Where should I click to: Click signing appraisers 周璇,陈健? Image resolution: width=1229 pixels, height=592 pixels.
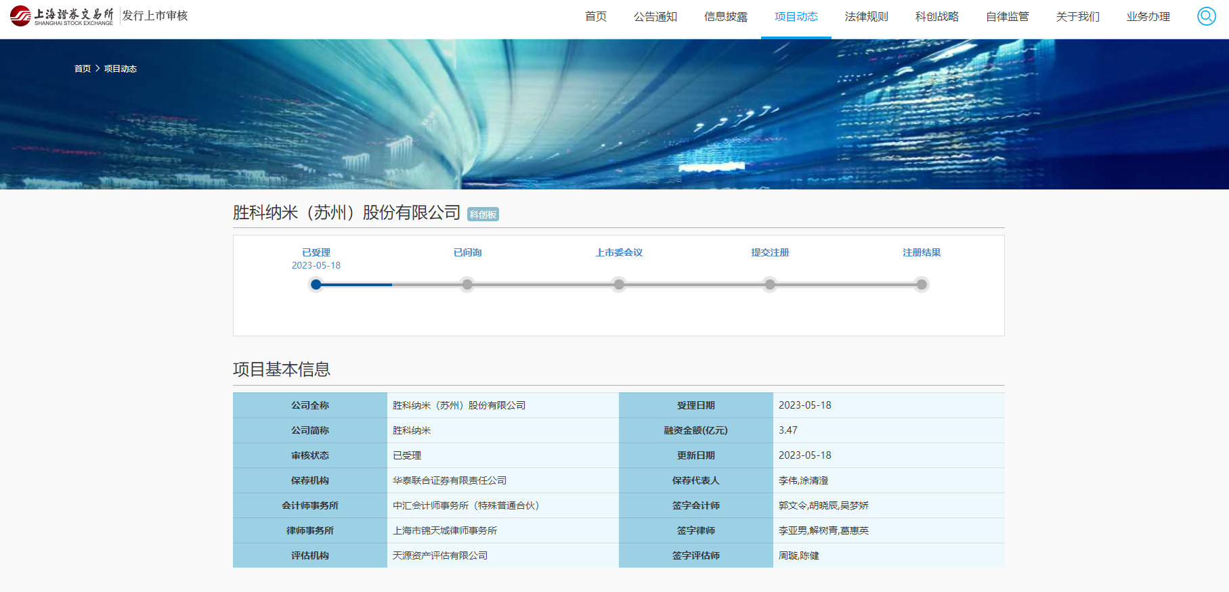(799, 555)
